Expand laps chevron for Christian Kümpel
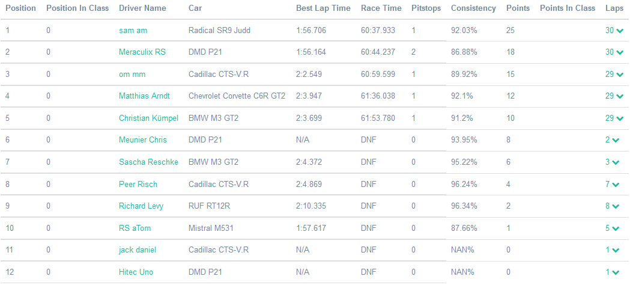This screenshot has width=630, height=288. (619, 118)
